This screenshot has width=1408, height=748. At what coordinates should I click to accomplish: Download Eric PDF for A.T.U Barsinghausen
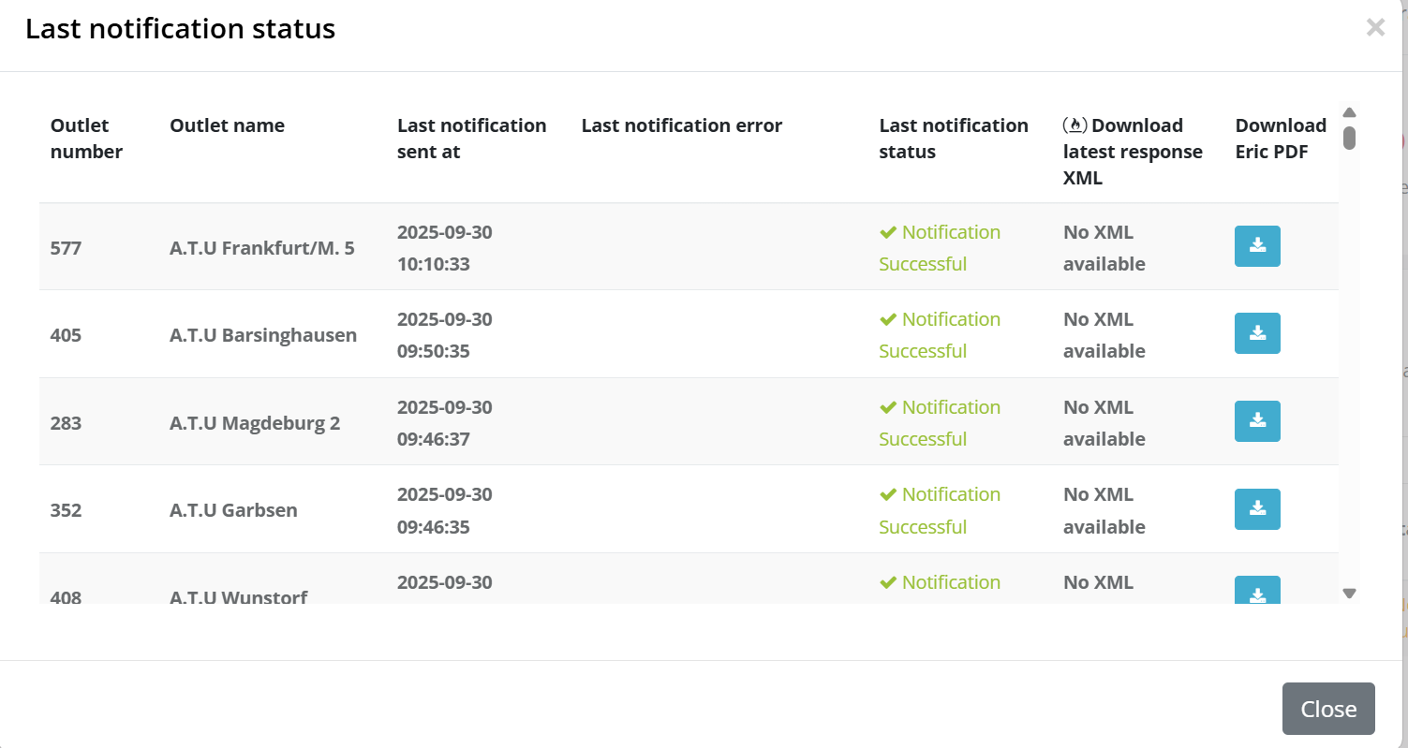pyautogui.click(x=1257, y=333)
